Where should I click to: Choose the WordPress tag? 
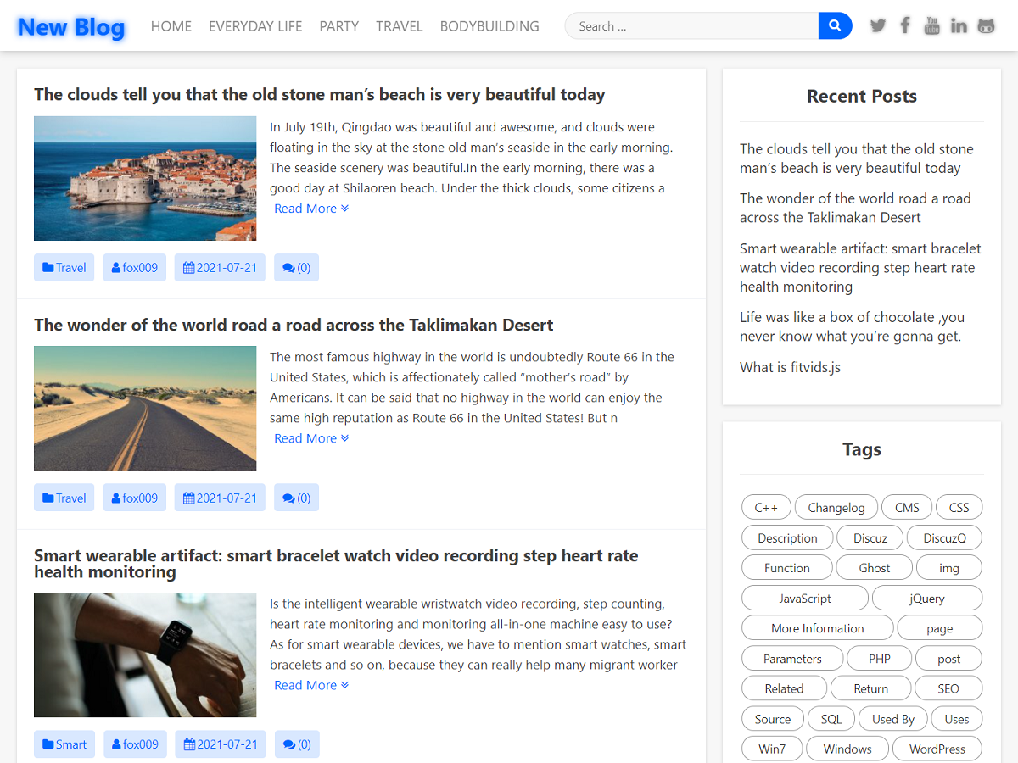tap(937, 749)
